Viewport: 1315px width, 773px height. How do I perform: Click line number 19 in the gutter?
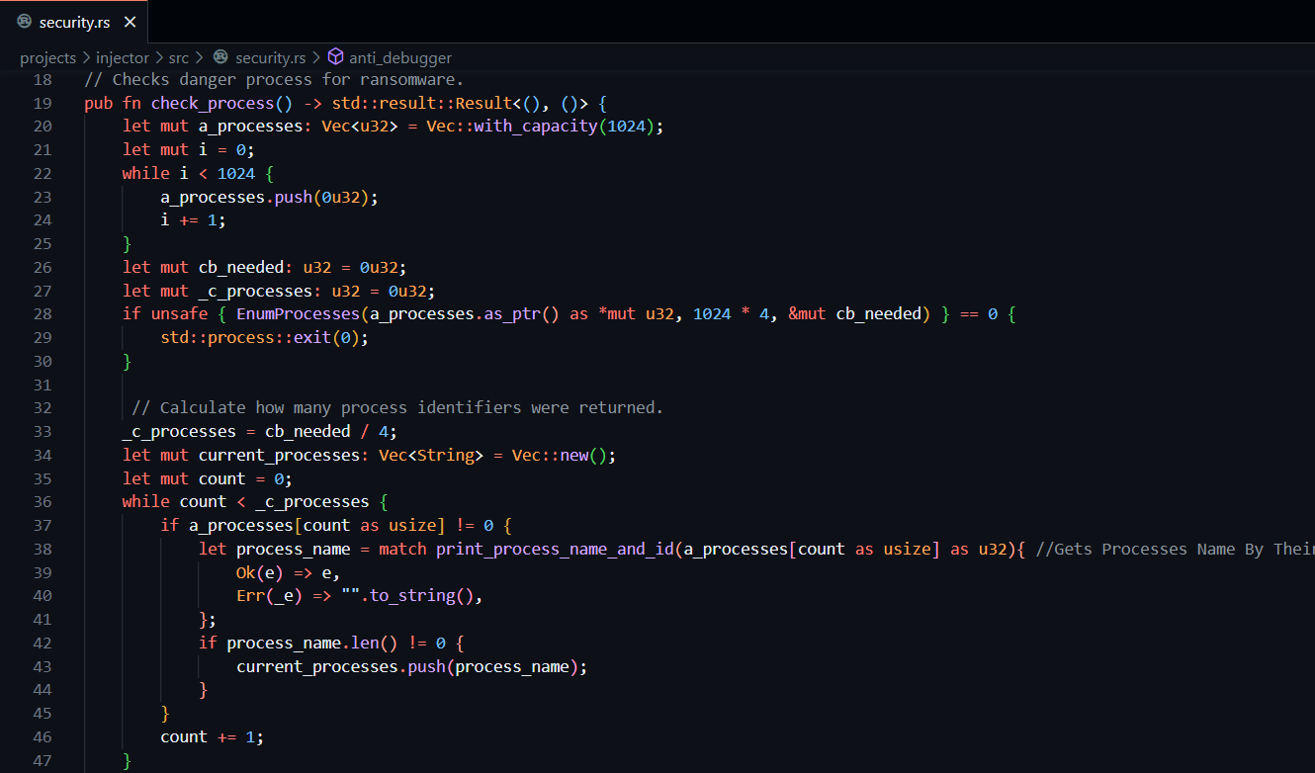point(43,103)
